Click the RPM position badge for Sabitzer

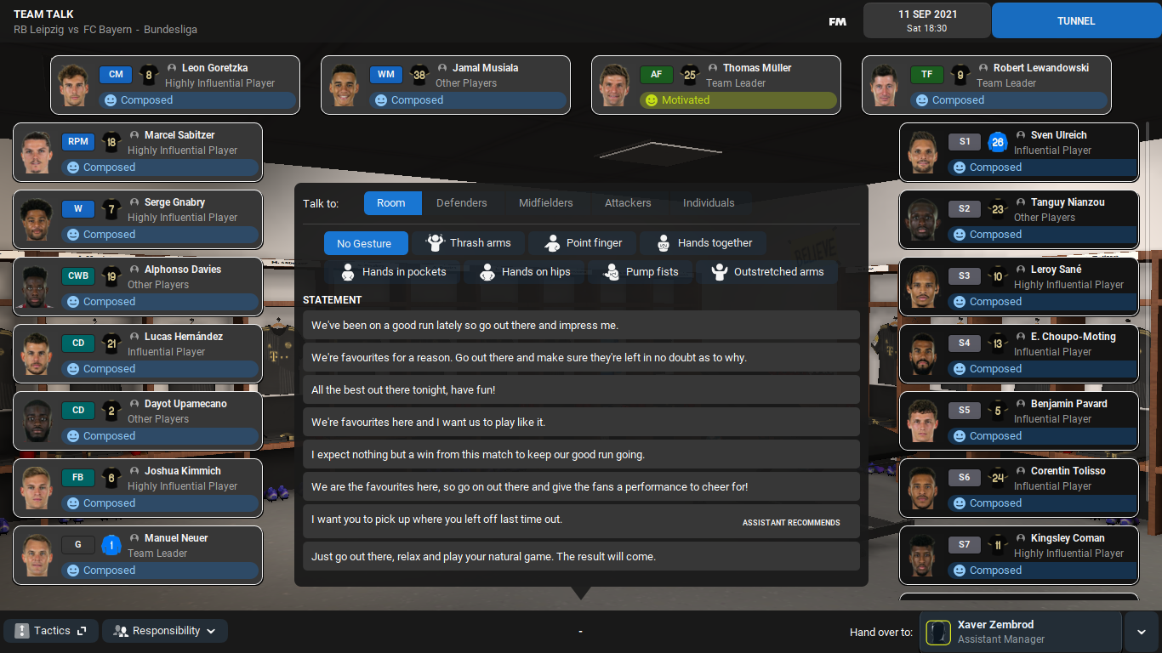coord(78,142)
